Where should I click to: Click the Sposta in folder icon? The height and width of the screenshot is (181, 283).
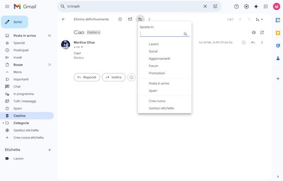140,19
